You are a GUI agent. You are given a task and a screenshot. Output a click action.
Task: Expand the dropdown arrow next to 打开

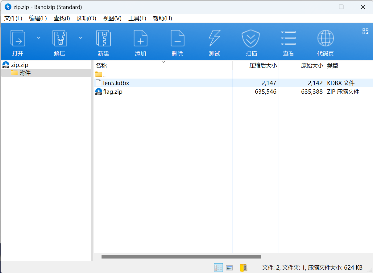pyautogui.click(x=39, y=38)
